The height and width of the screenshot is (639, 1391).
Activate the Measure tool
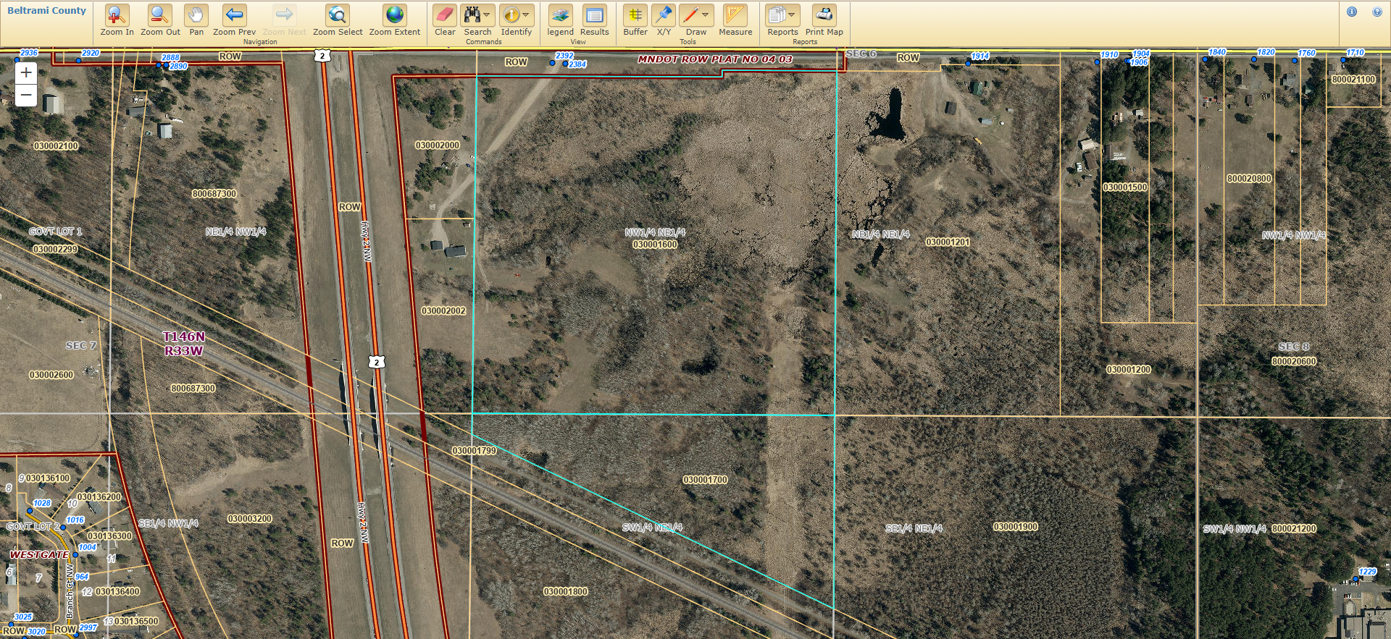(735, 15)
